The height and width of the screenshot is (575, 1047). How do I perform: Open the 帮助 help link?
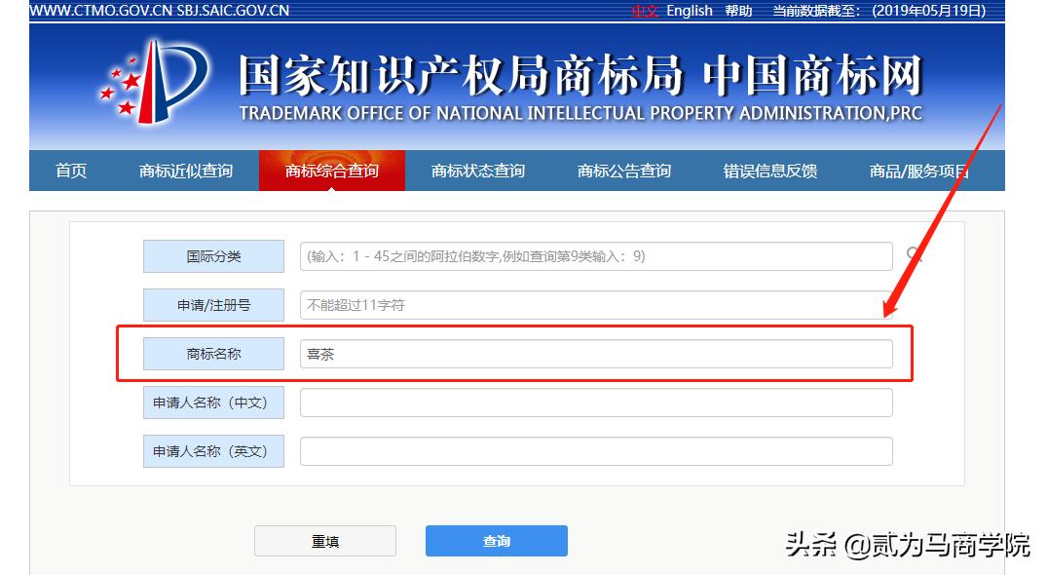737,11
